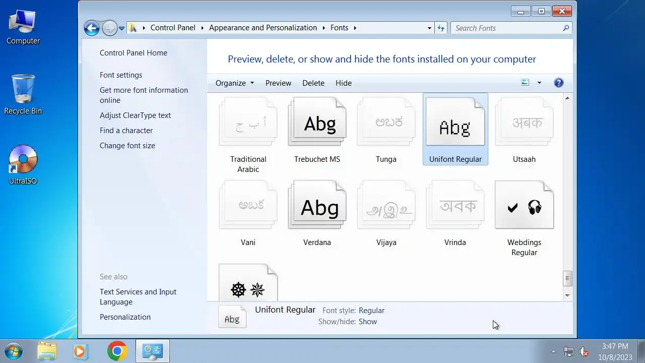645x363 pixels.
Task: Click Hide in the toolbar
Action: (x=344, y=83)
